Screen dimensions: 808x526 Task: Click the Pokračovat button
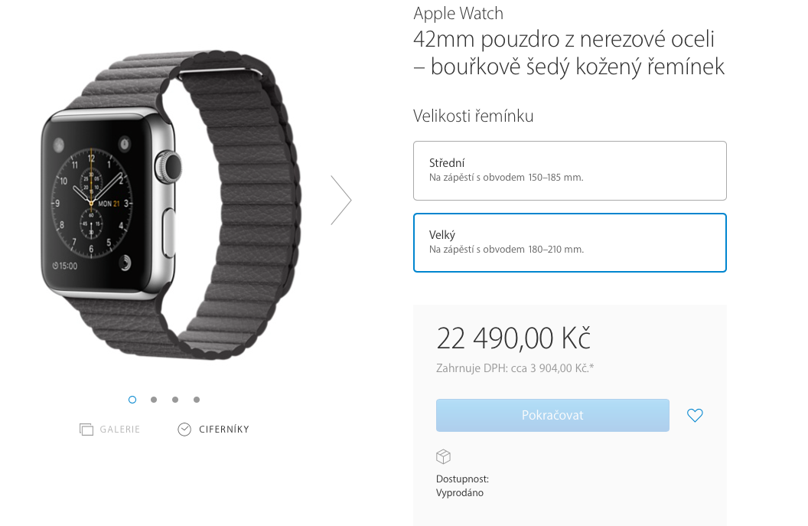pyautogui.click(x=552, y=415)
